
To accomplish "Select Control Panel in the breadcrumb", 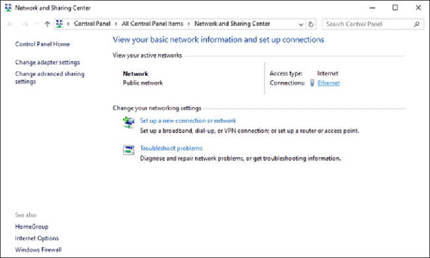I will (92, 24).
